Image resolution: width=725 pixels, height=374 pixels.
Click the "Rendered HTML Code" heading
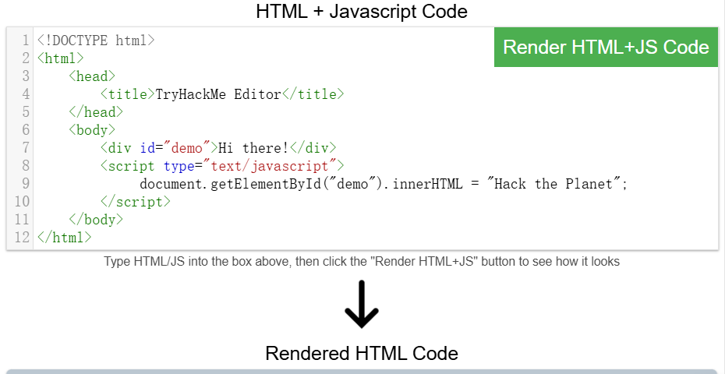pos(362,353)
